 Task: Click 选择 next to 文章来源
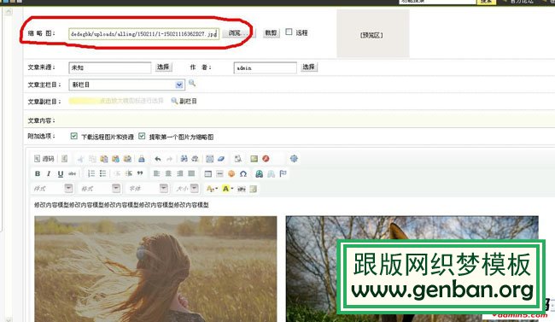pyautogui.click(x=163, y=67)
